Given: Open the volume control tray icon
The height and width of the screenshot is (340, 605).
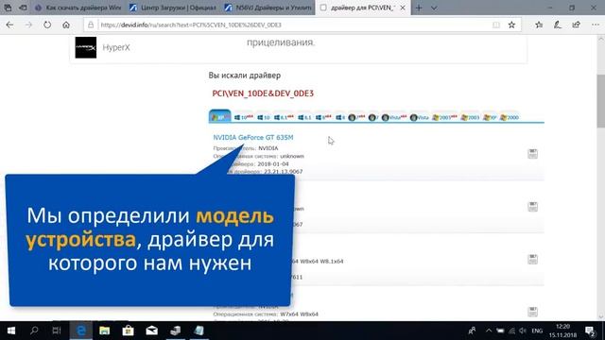Looking at the screenshot, I should (523, 331).
